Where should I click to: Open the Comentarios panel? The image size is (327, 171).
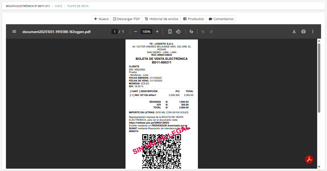point(221,19)
